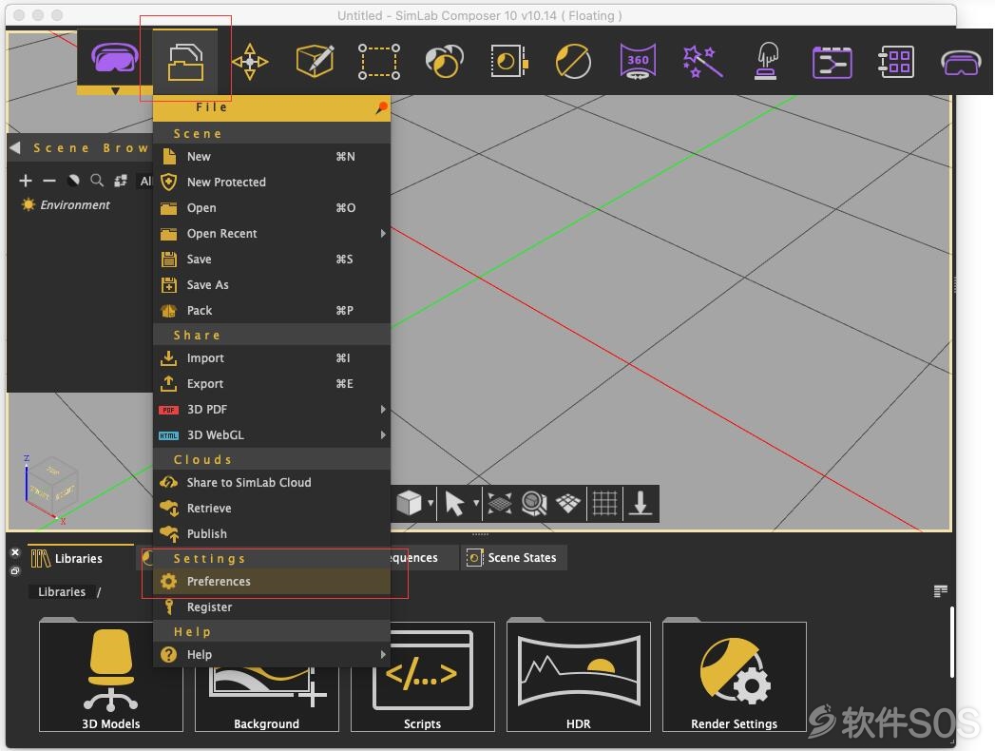995x751 pixels.
Task: Open pointer selection mode dropdown arrow
Action: click(476, 504)
